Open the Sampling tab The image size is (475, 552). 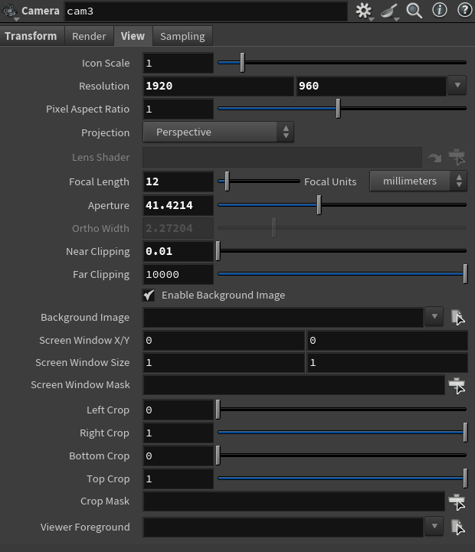(182, 36)
